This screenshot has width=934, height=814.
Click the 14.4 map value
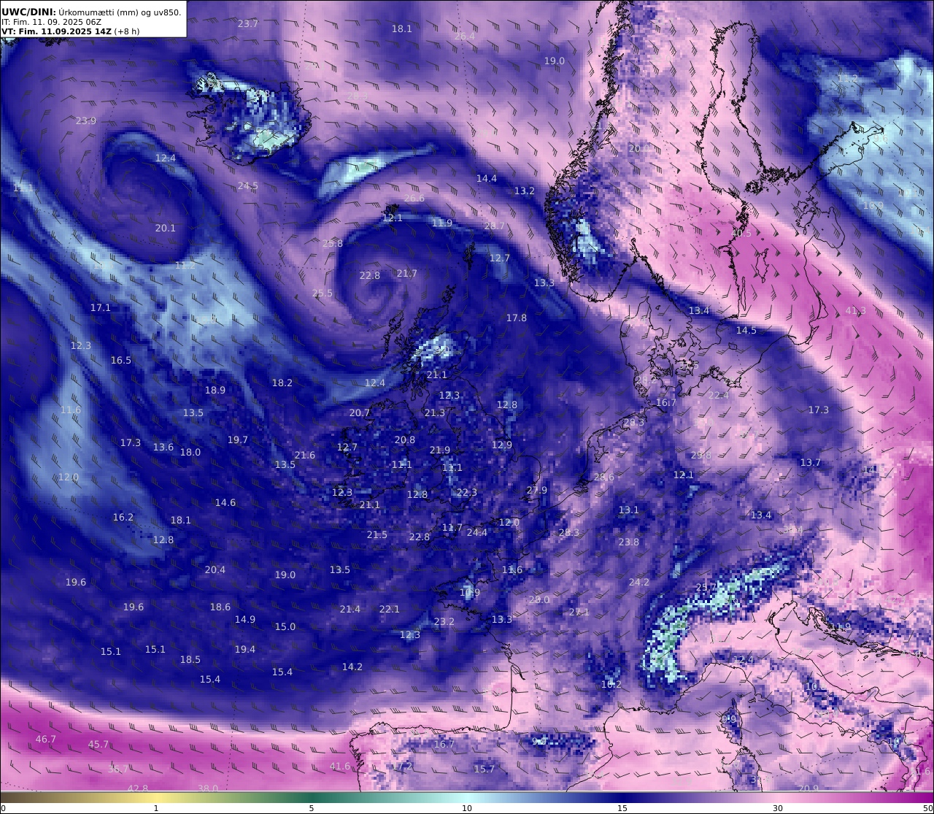pos(487,178)
